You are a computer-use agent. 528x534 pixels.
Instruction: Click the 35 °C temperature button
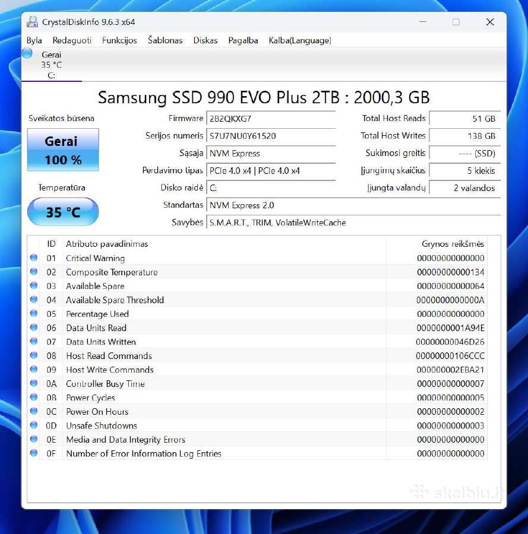pyautogui.click(x=63, y=212)
